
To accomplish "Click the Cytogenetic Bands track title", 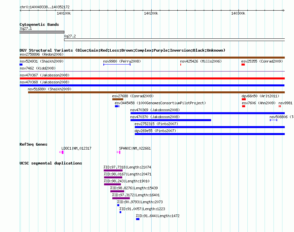I will click(39, 24).
